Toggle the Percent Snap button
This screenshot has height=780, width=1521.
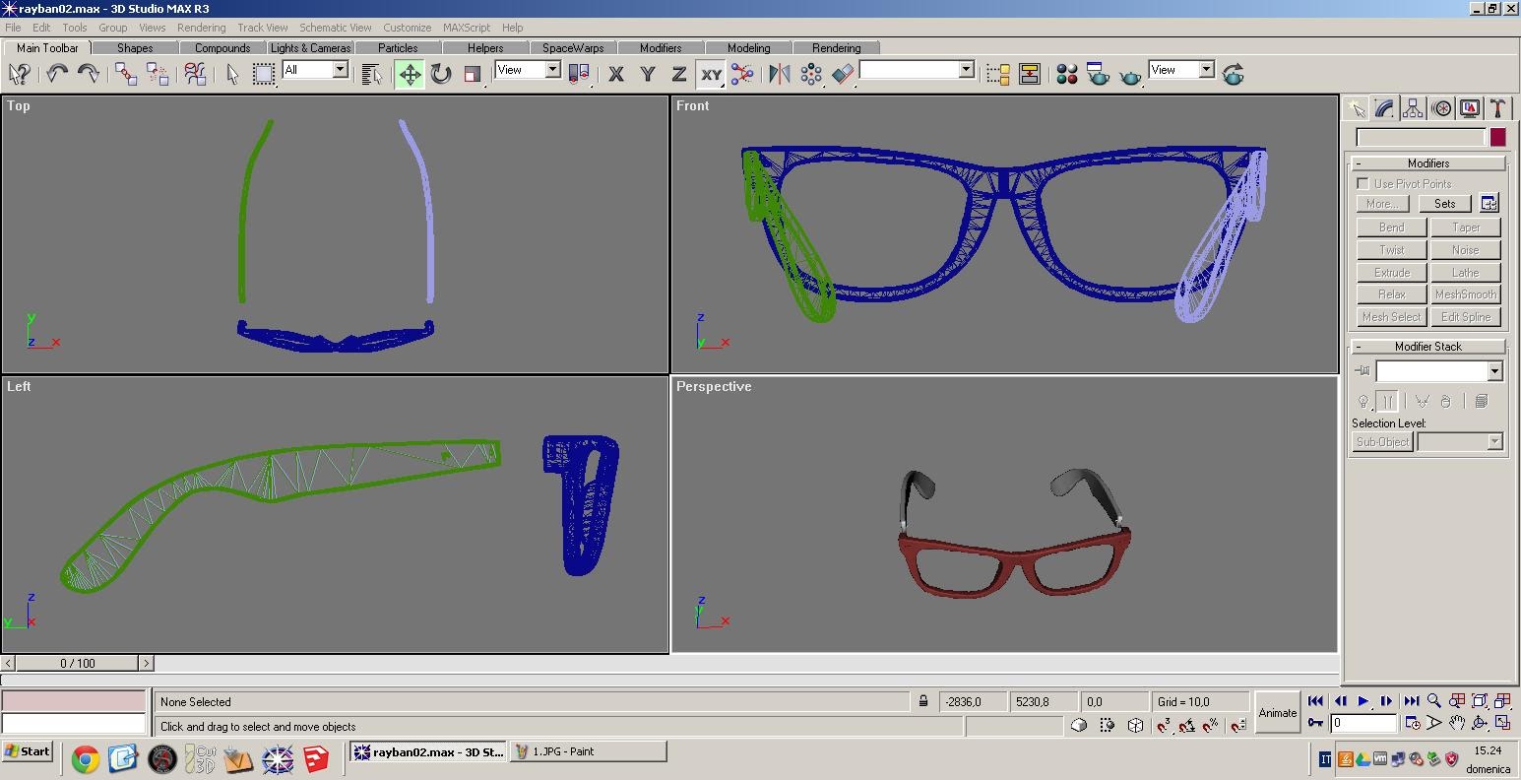tap(1212, 726)
